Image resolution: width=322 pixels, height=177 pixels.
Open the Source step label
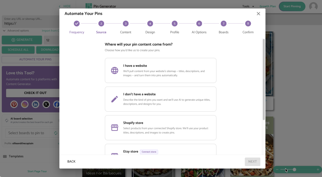tap(101, 32)
